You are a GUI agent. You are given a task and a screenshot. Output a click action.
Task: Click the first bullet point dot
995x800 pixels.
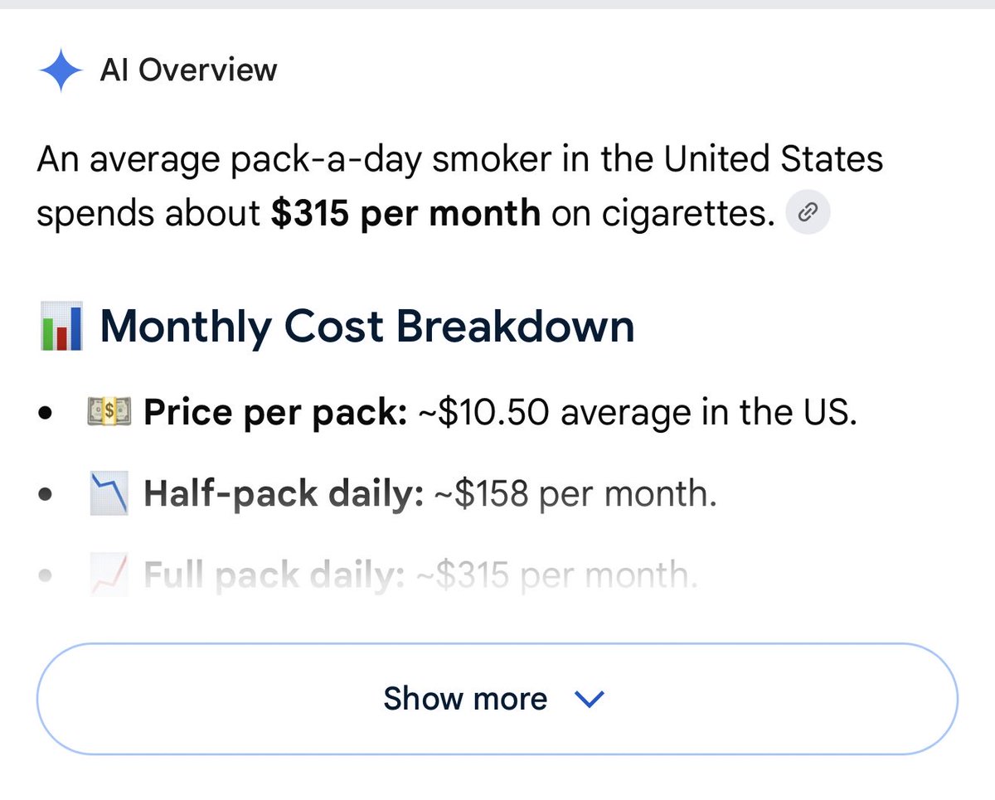pyautogui.click(x=46, y=413)
